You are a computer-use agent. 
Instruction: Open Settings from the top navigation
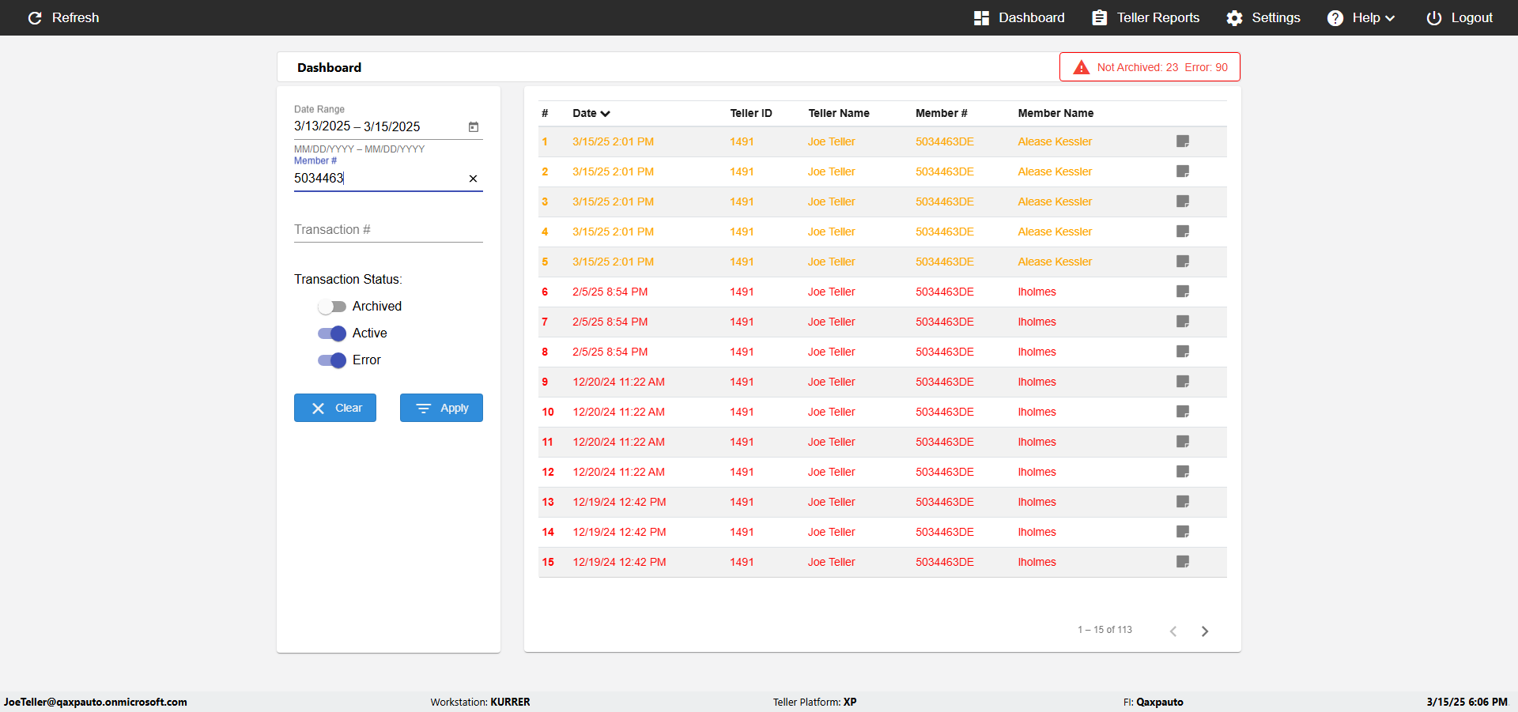click(1263, 17)
